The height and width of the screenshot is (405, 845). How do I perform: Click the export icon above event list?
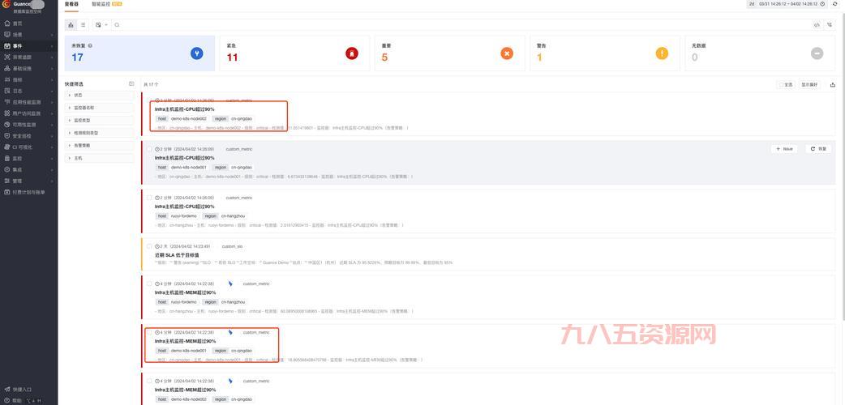833,84
